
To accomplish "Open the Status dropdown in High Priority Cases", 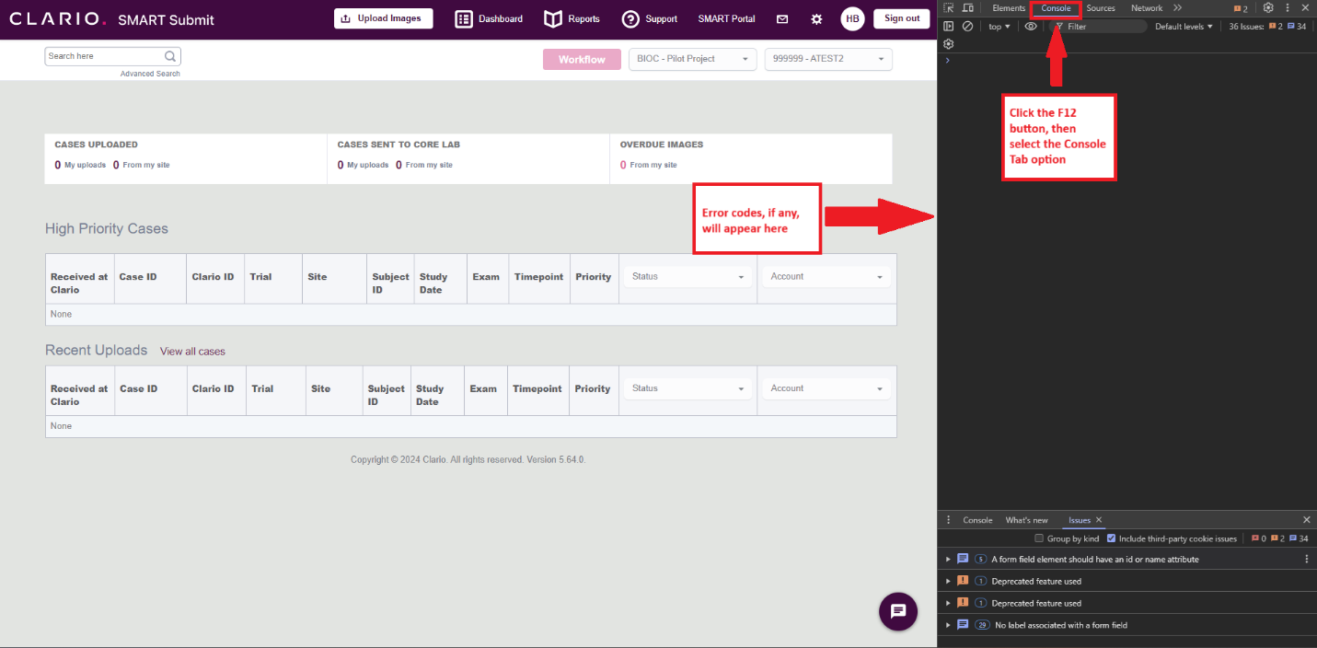I will (x=687, y=276).
